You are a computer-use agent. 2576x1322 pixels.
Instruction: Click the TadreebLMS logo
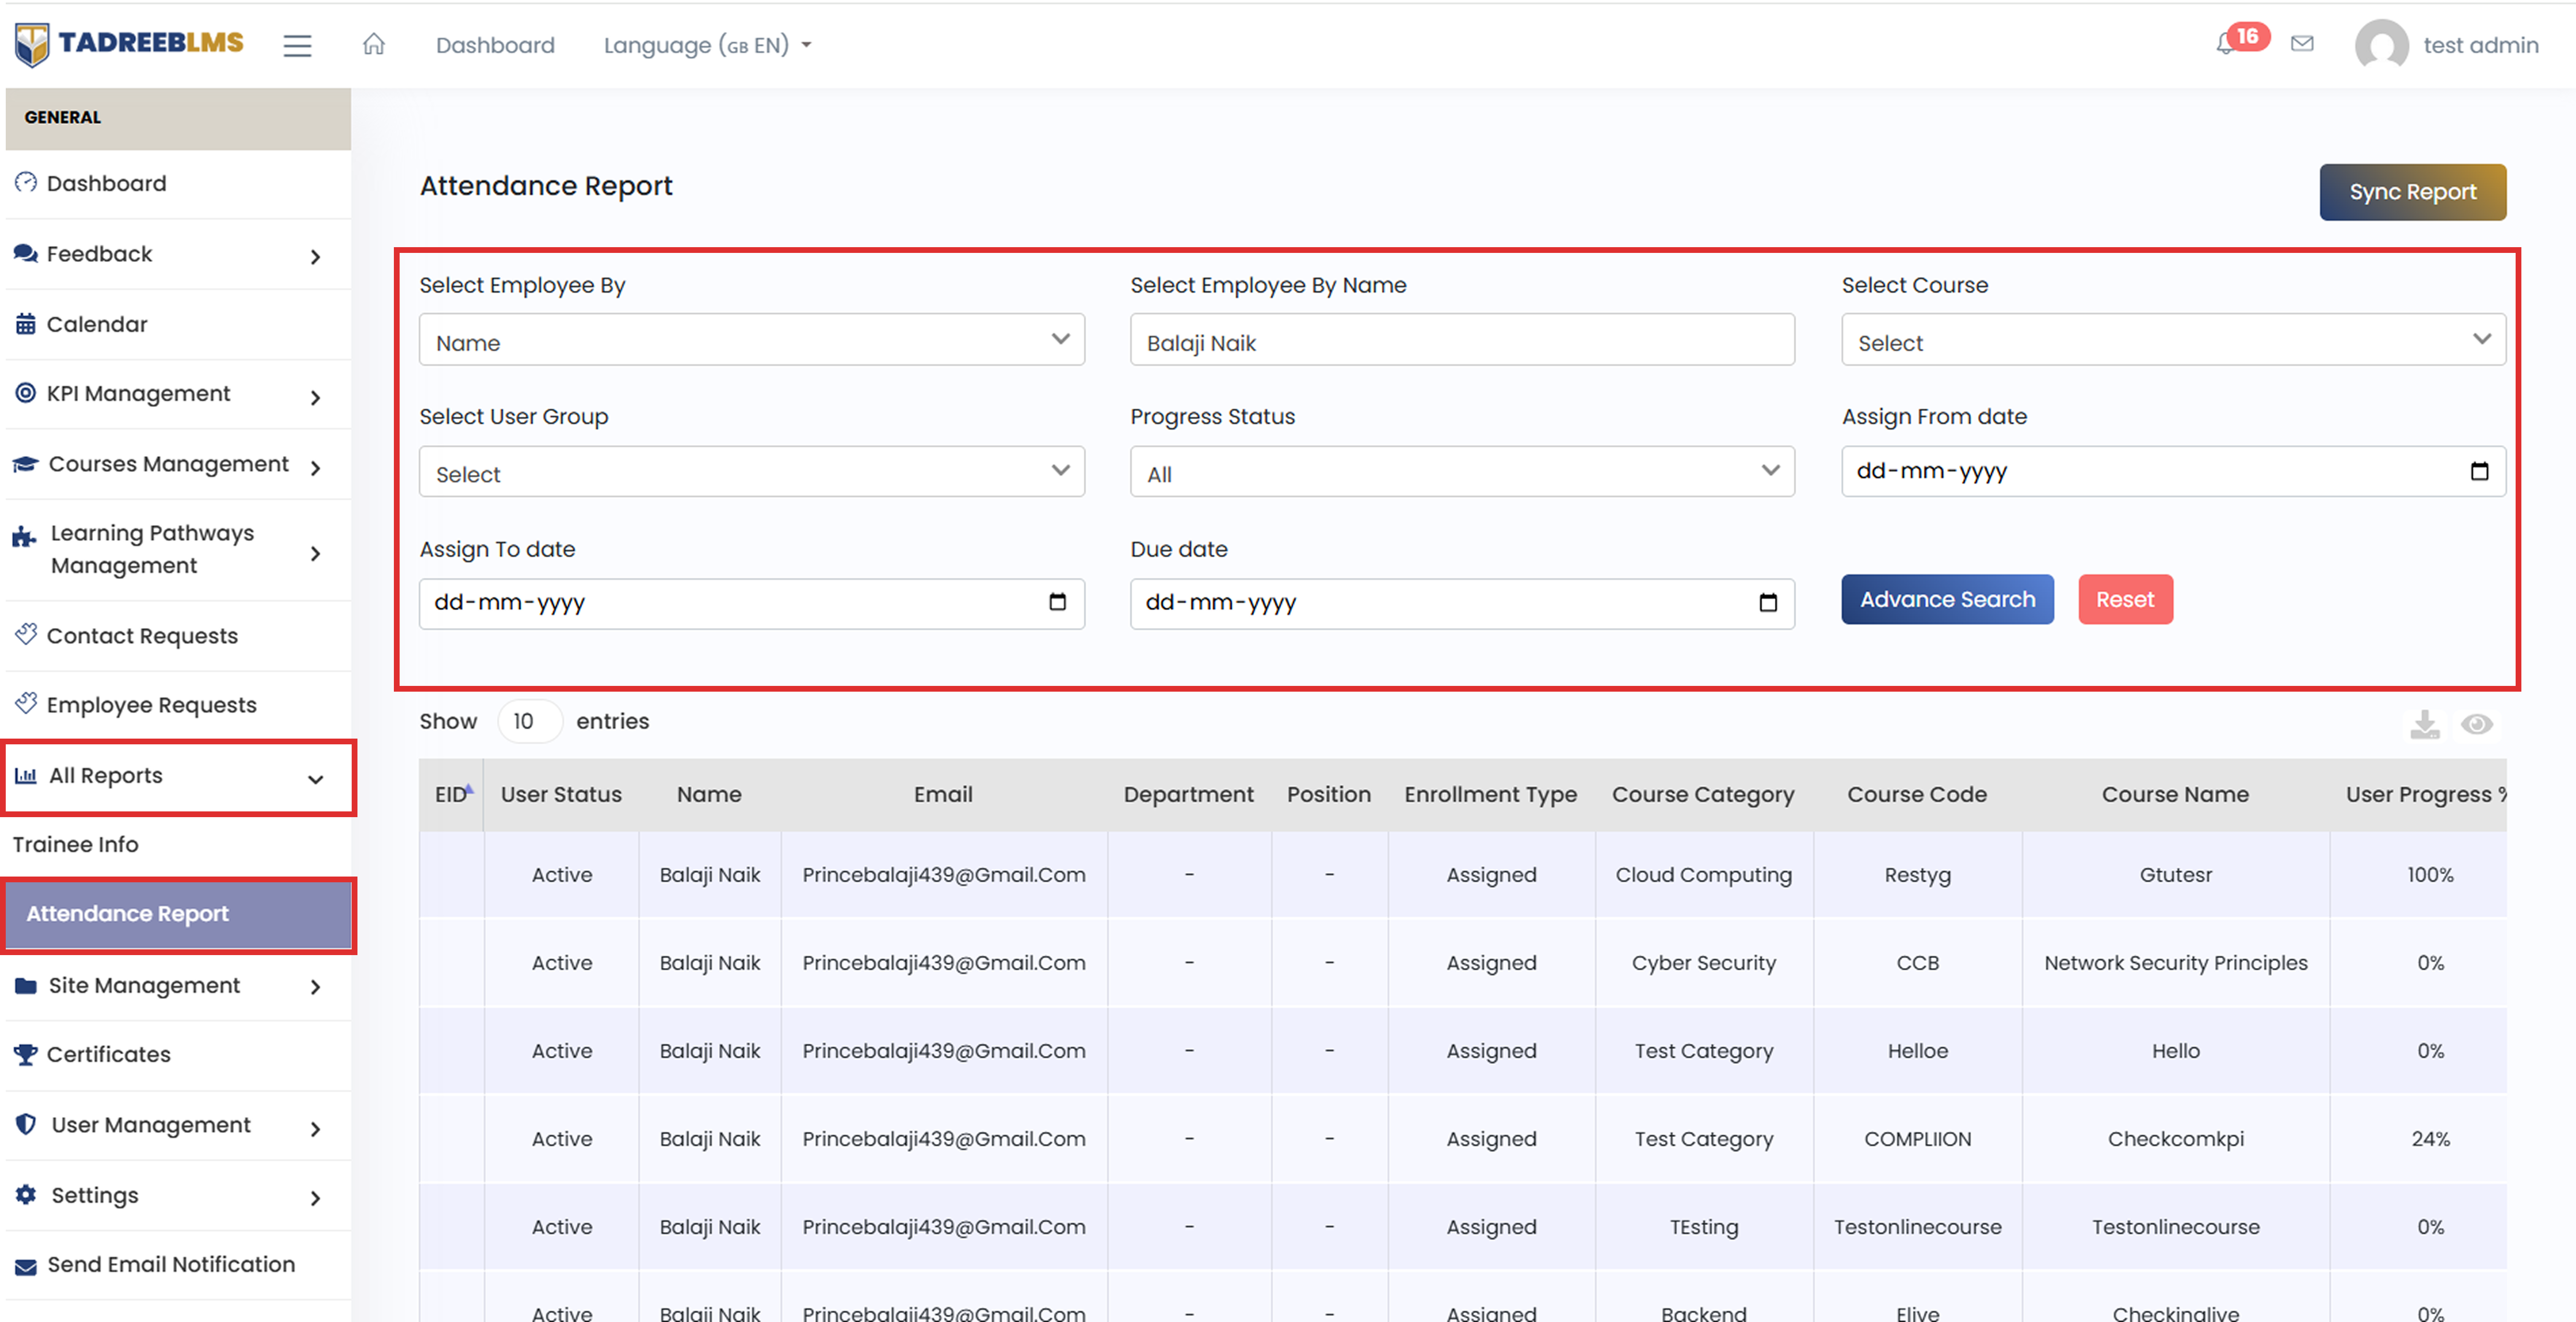pos(129,44)
